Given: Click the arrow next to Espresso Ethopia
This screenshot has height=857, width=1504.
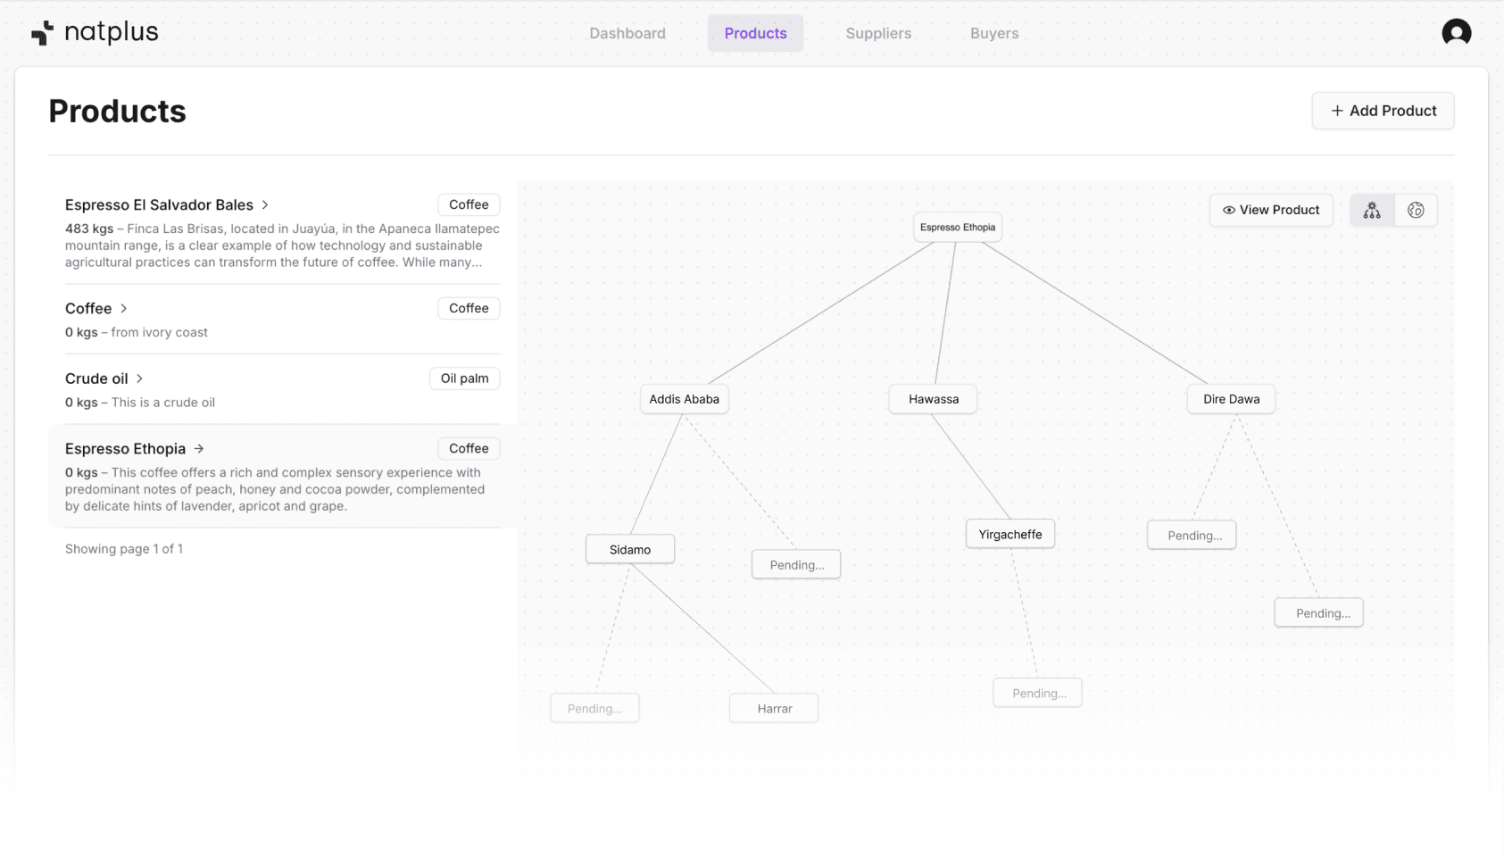Looking at the screenshot, I should (x=199, y=449).
